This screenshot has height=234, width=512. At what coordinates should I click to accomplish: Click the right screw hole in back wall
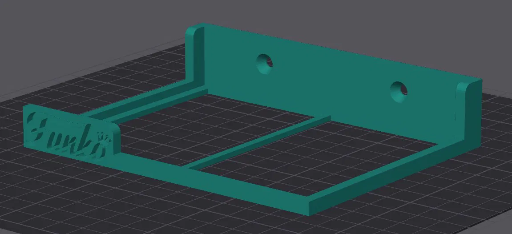pos(399,91)
